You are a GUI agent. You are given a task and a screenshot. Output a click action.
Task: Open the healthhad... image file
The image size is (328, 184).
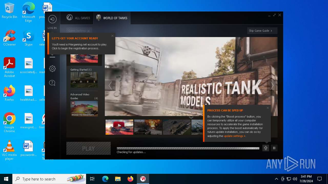pyautogui.click(x=28, y=93)
